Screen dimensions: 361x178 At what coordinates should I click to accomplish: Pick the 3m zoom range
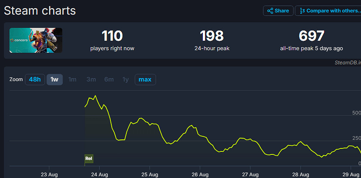pyautogui.click(x=91, y=79)
